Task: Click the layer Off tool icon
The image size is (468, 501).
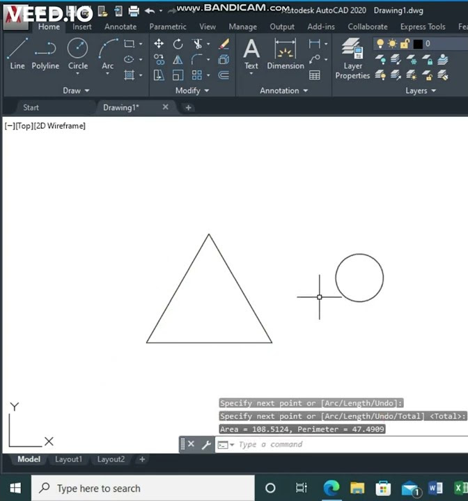Action: 380,59
